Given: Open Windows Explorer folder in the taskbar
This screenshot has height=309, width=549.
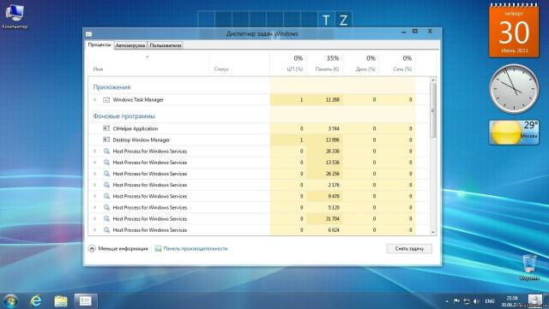Looking at the screenshot, I should point(61,301).
